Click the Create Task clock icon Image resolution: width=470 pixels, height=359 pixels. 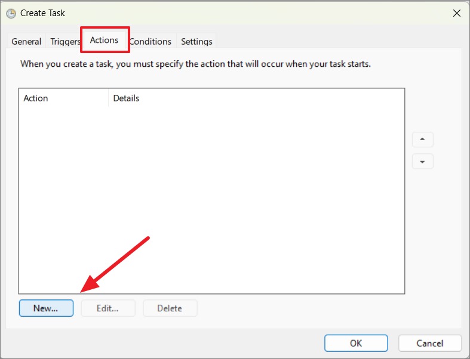[x=11, y=14]
